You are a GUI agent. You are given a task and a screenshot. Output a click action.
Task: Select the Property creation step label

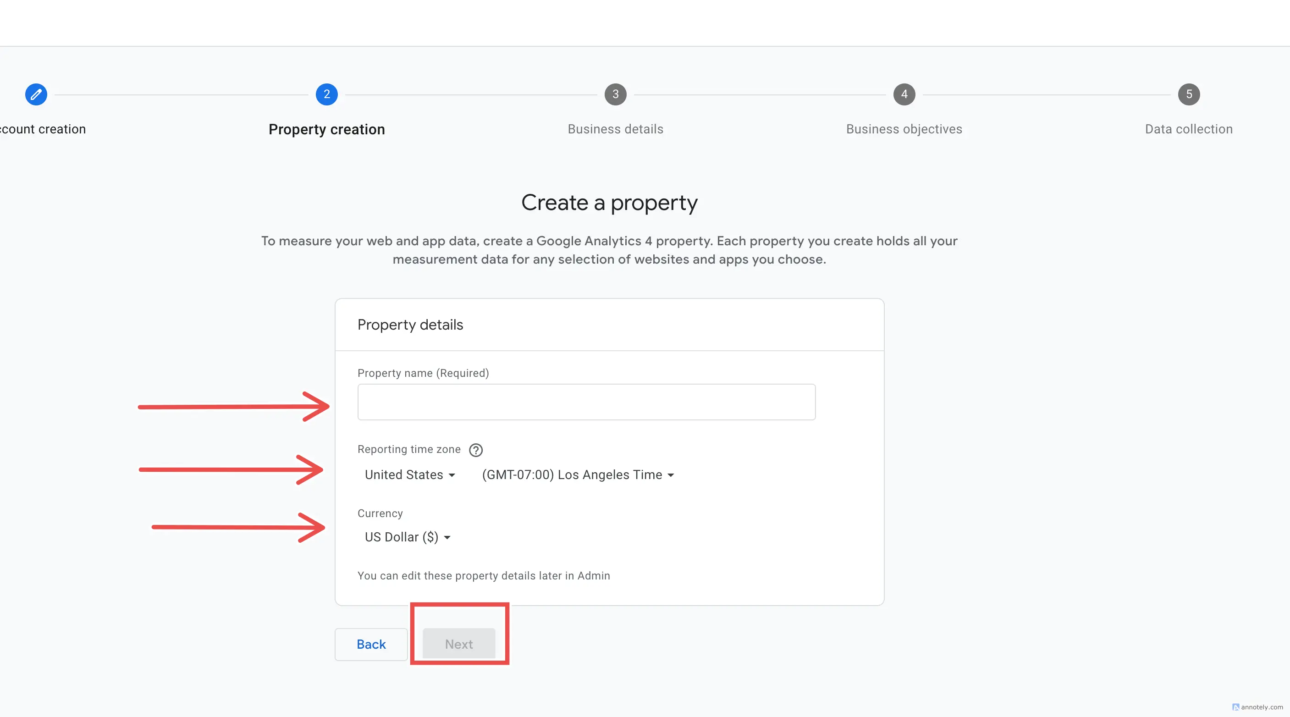pyautogui.click(x=326, y=129)
